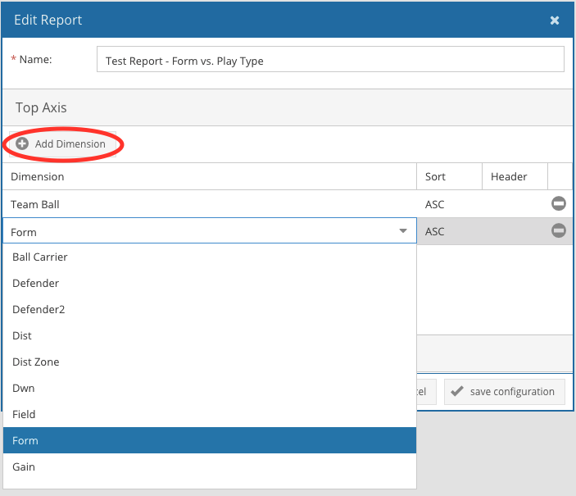
Task: Choose Defender2 dimension option
Action: [210, 310]
